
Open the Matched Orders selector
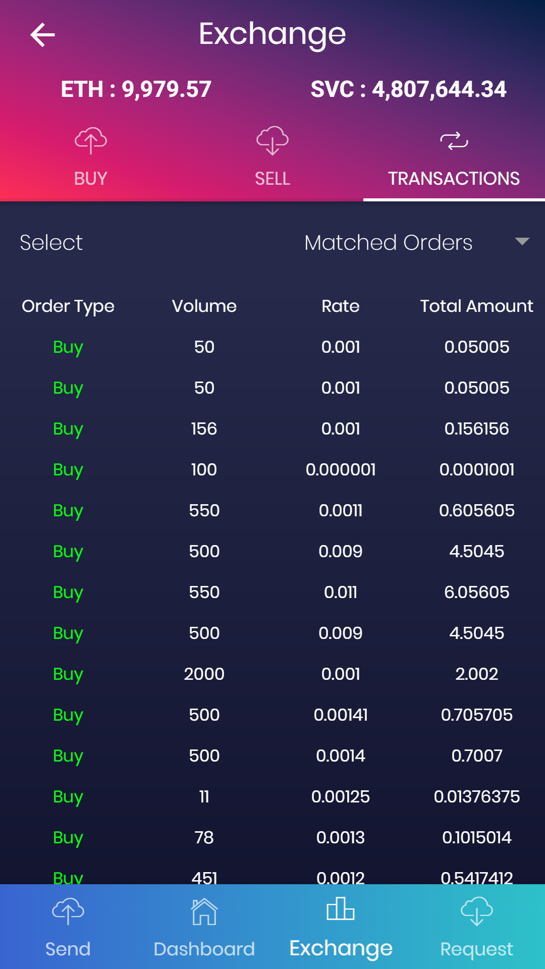(x=389, y=243)
